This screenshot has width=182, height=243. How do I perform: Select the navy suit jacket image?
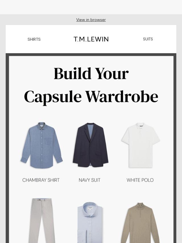90,145
